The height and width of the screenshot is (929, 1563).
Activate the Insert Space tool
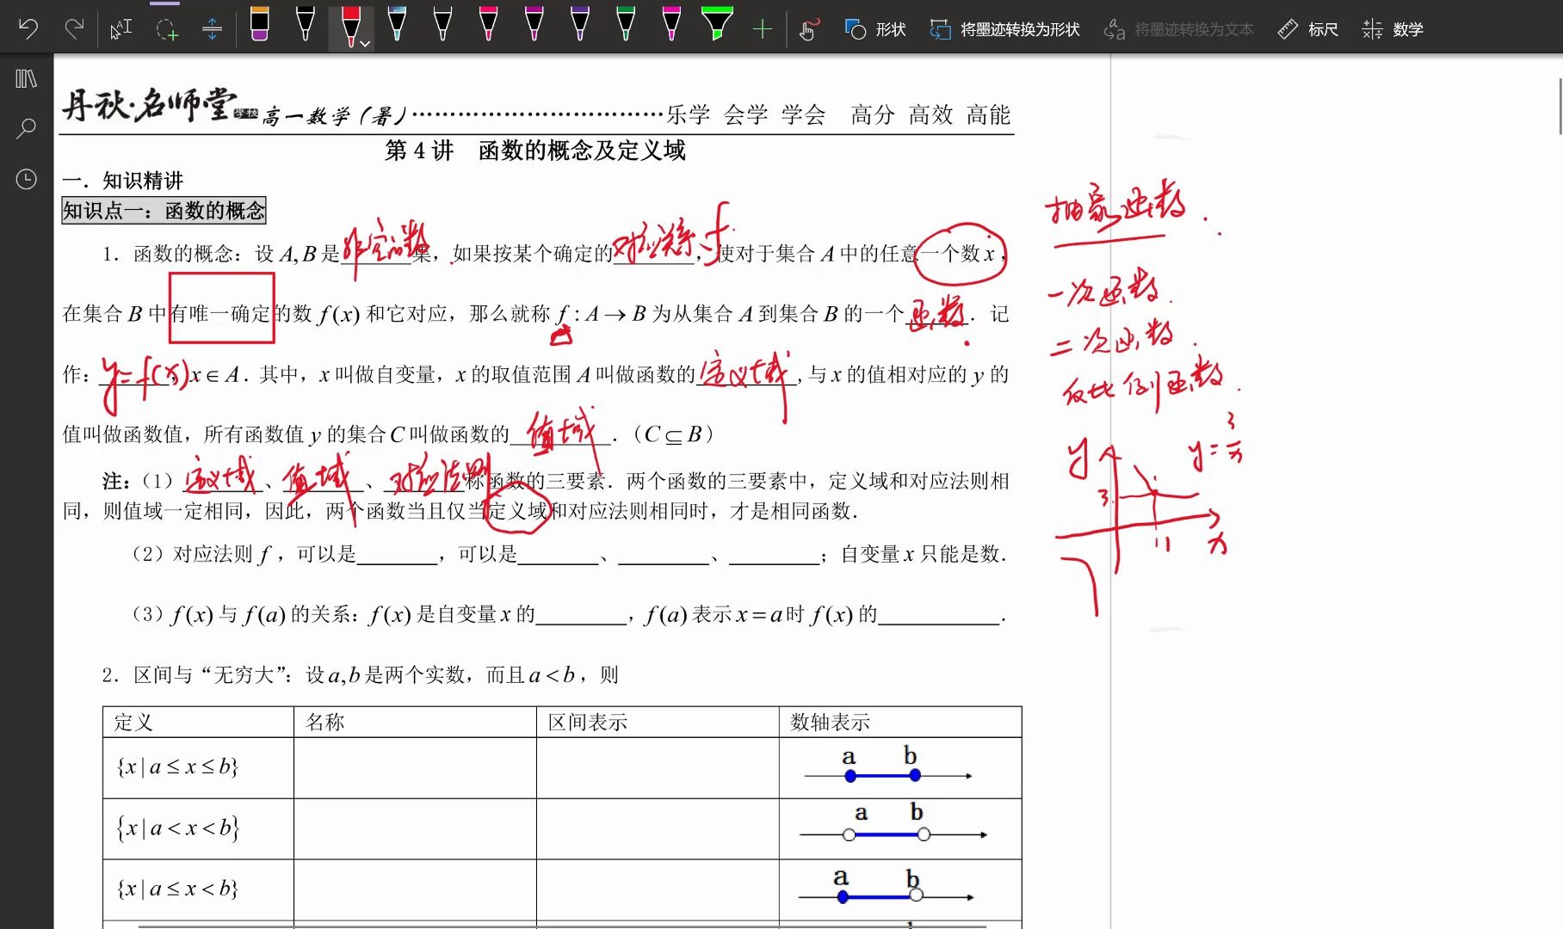tap(212, 28)
